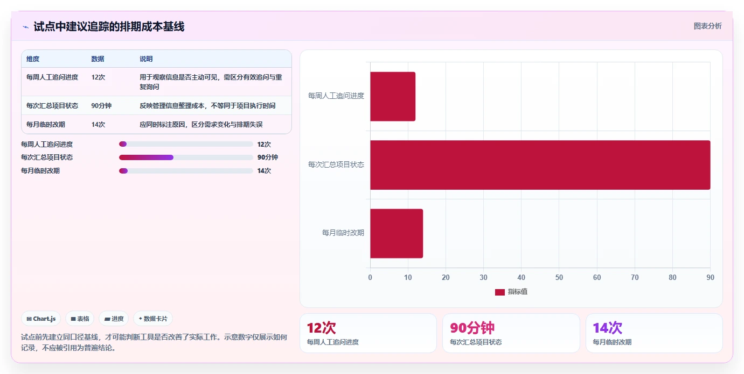Screen dimensions: 744x374
Task: Click the 数据 column header
Action: click(98, 59)
